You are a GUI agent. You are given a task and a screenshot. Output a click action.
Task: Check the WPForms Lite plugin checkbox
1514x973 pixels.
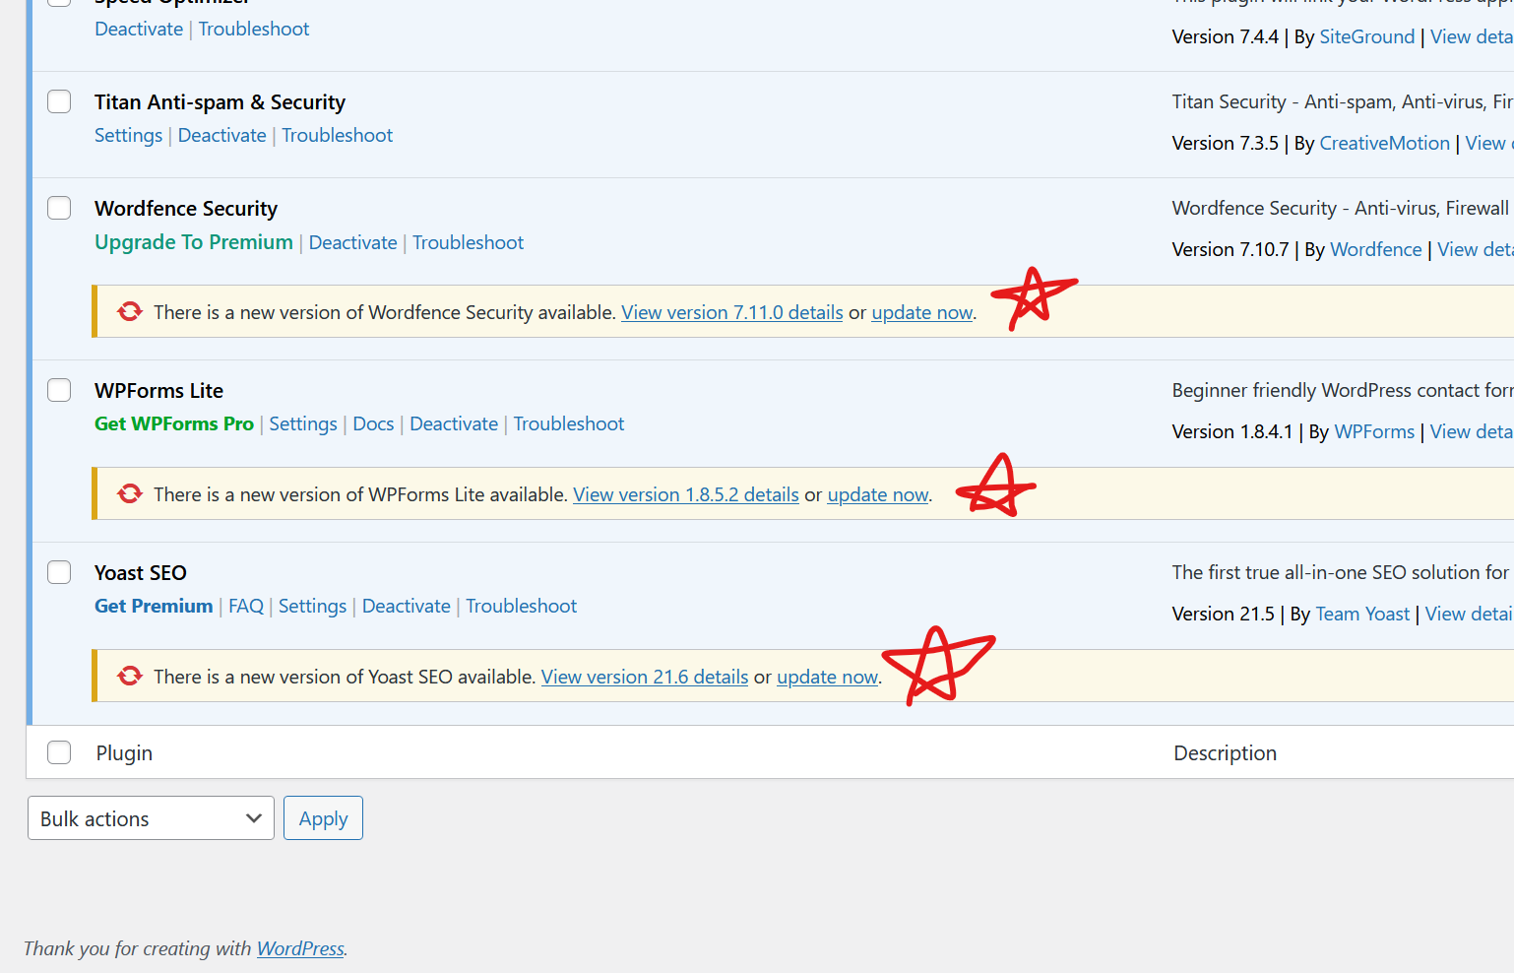[59, 390]
